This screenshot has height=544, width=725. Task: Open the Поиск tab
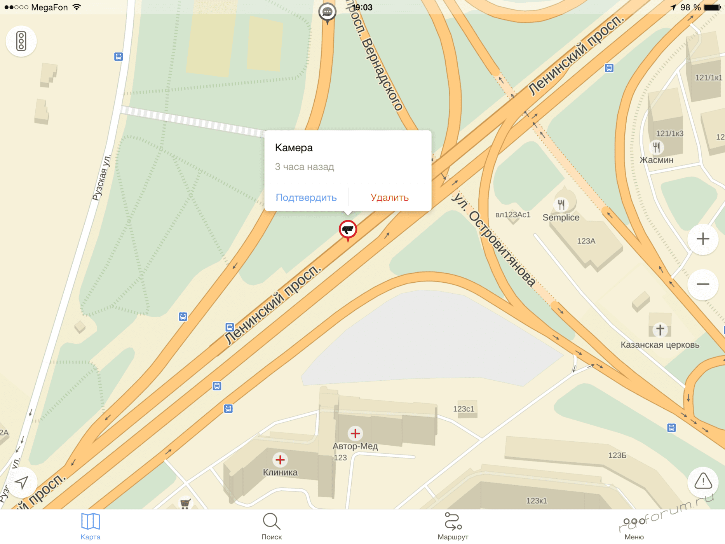click(x=272, y=527)
